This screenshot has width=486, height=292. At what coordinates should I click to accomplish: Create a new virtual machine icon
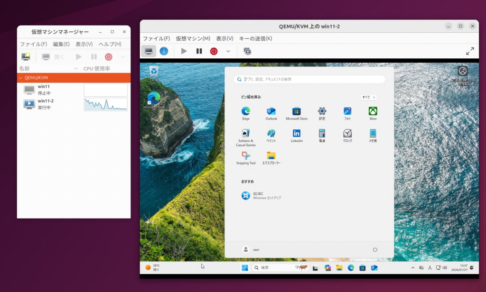[x=26, y=57]
